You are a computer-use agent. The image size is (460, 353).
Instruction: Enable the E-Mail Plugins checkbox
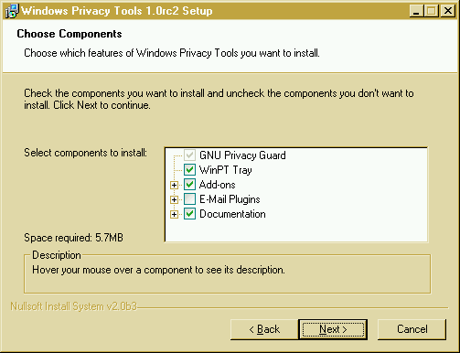point(189,199)
